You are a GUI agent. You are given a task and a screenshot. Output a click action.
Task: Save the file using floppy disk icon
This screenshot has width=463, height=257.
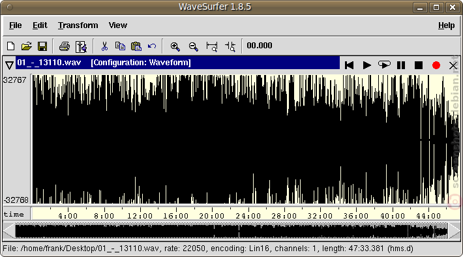click(42, 46)
